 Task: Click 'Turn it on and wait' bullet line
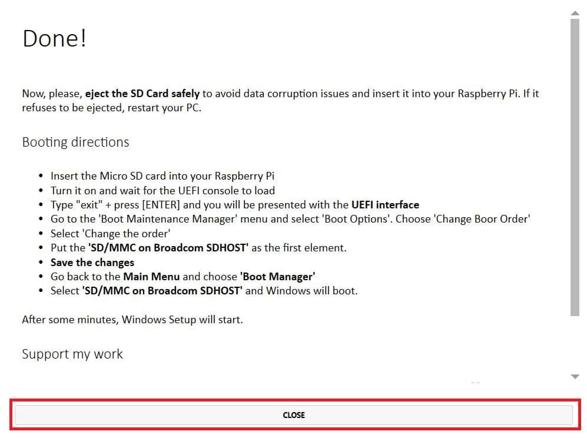[x=163, y=191]
